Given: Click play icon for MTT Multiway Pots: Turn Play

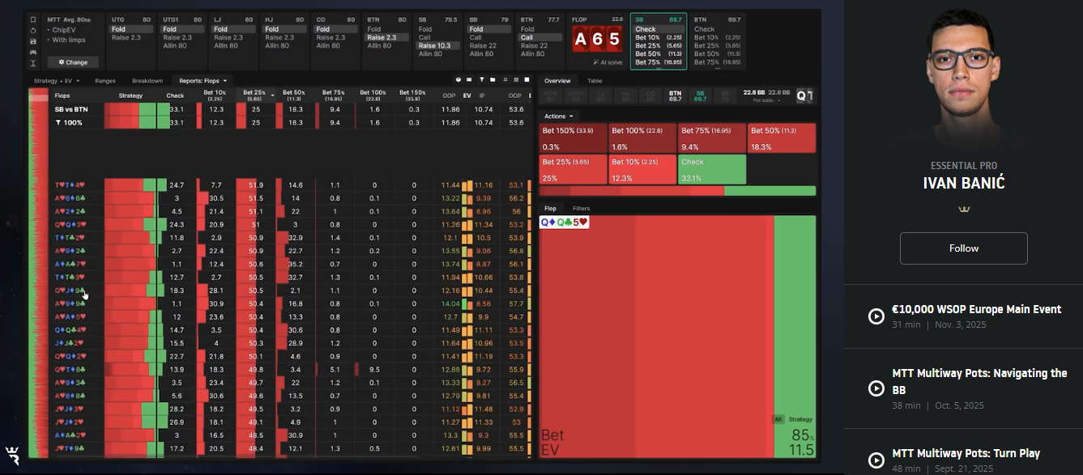Looking at the screenshot, I should pyautogui.click(x=876, y=460).
